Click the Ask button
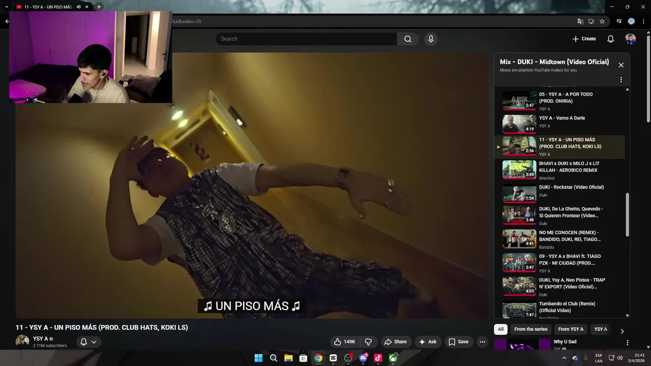The width and height of the screenshot is (651, 366). pos(427,342)
